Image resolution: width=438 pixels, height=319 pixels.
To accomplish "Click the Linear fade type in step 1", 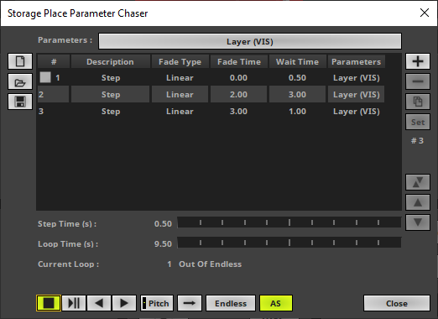I will pyautogui.click(x=180, y=77).
